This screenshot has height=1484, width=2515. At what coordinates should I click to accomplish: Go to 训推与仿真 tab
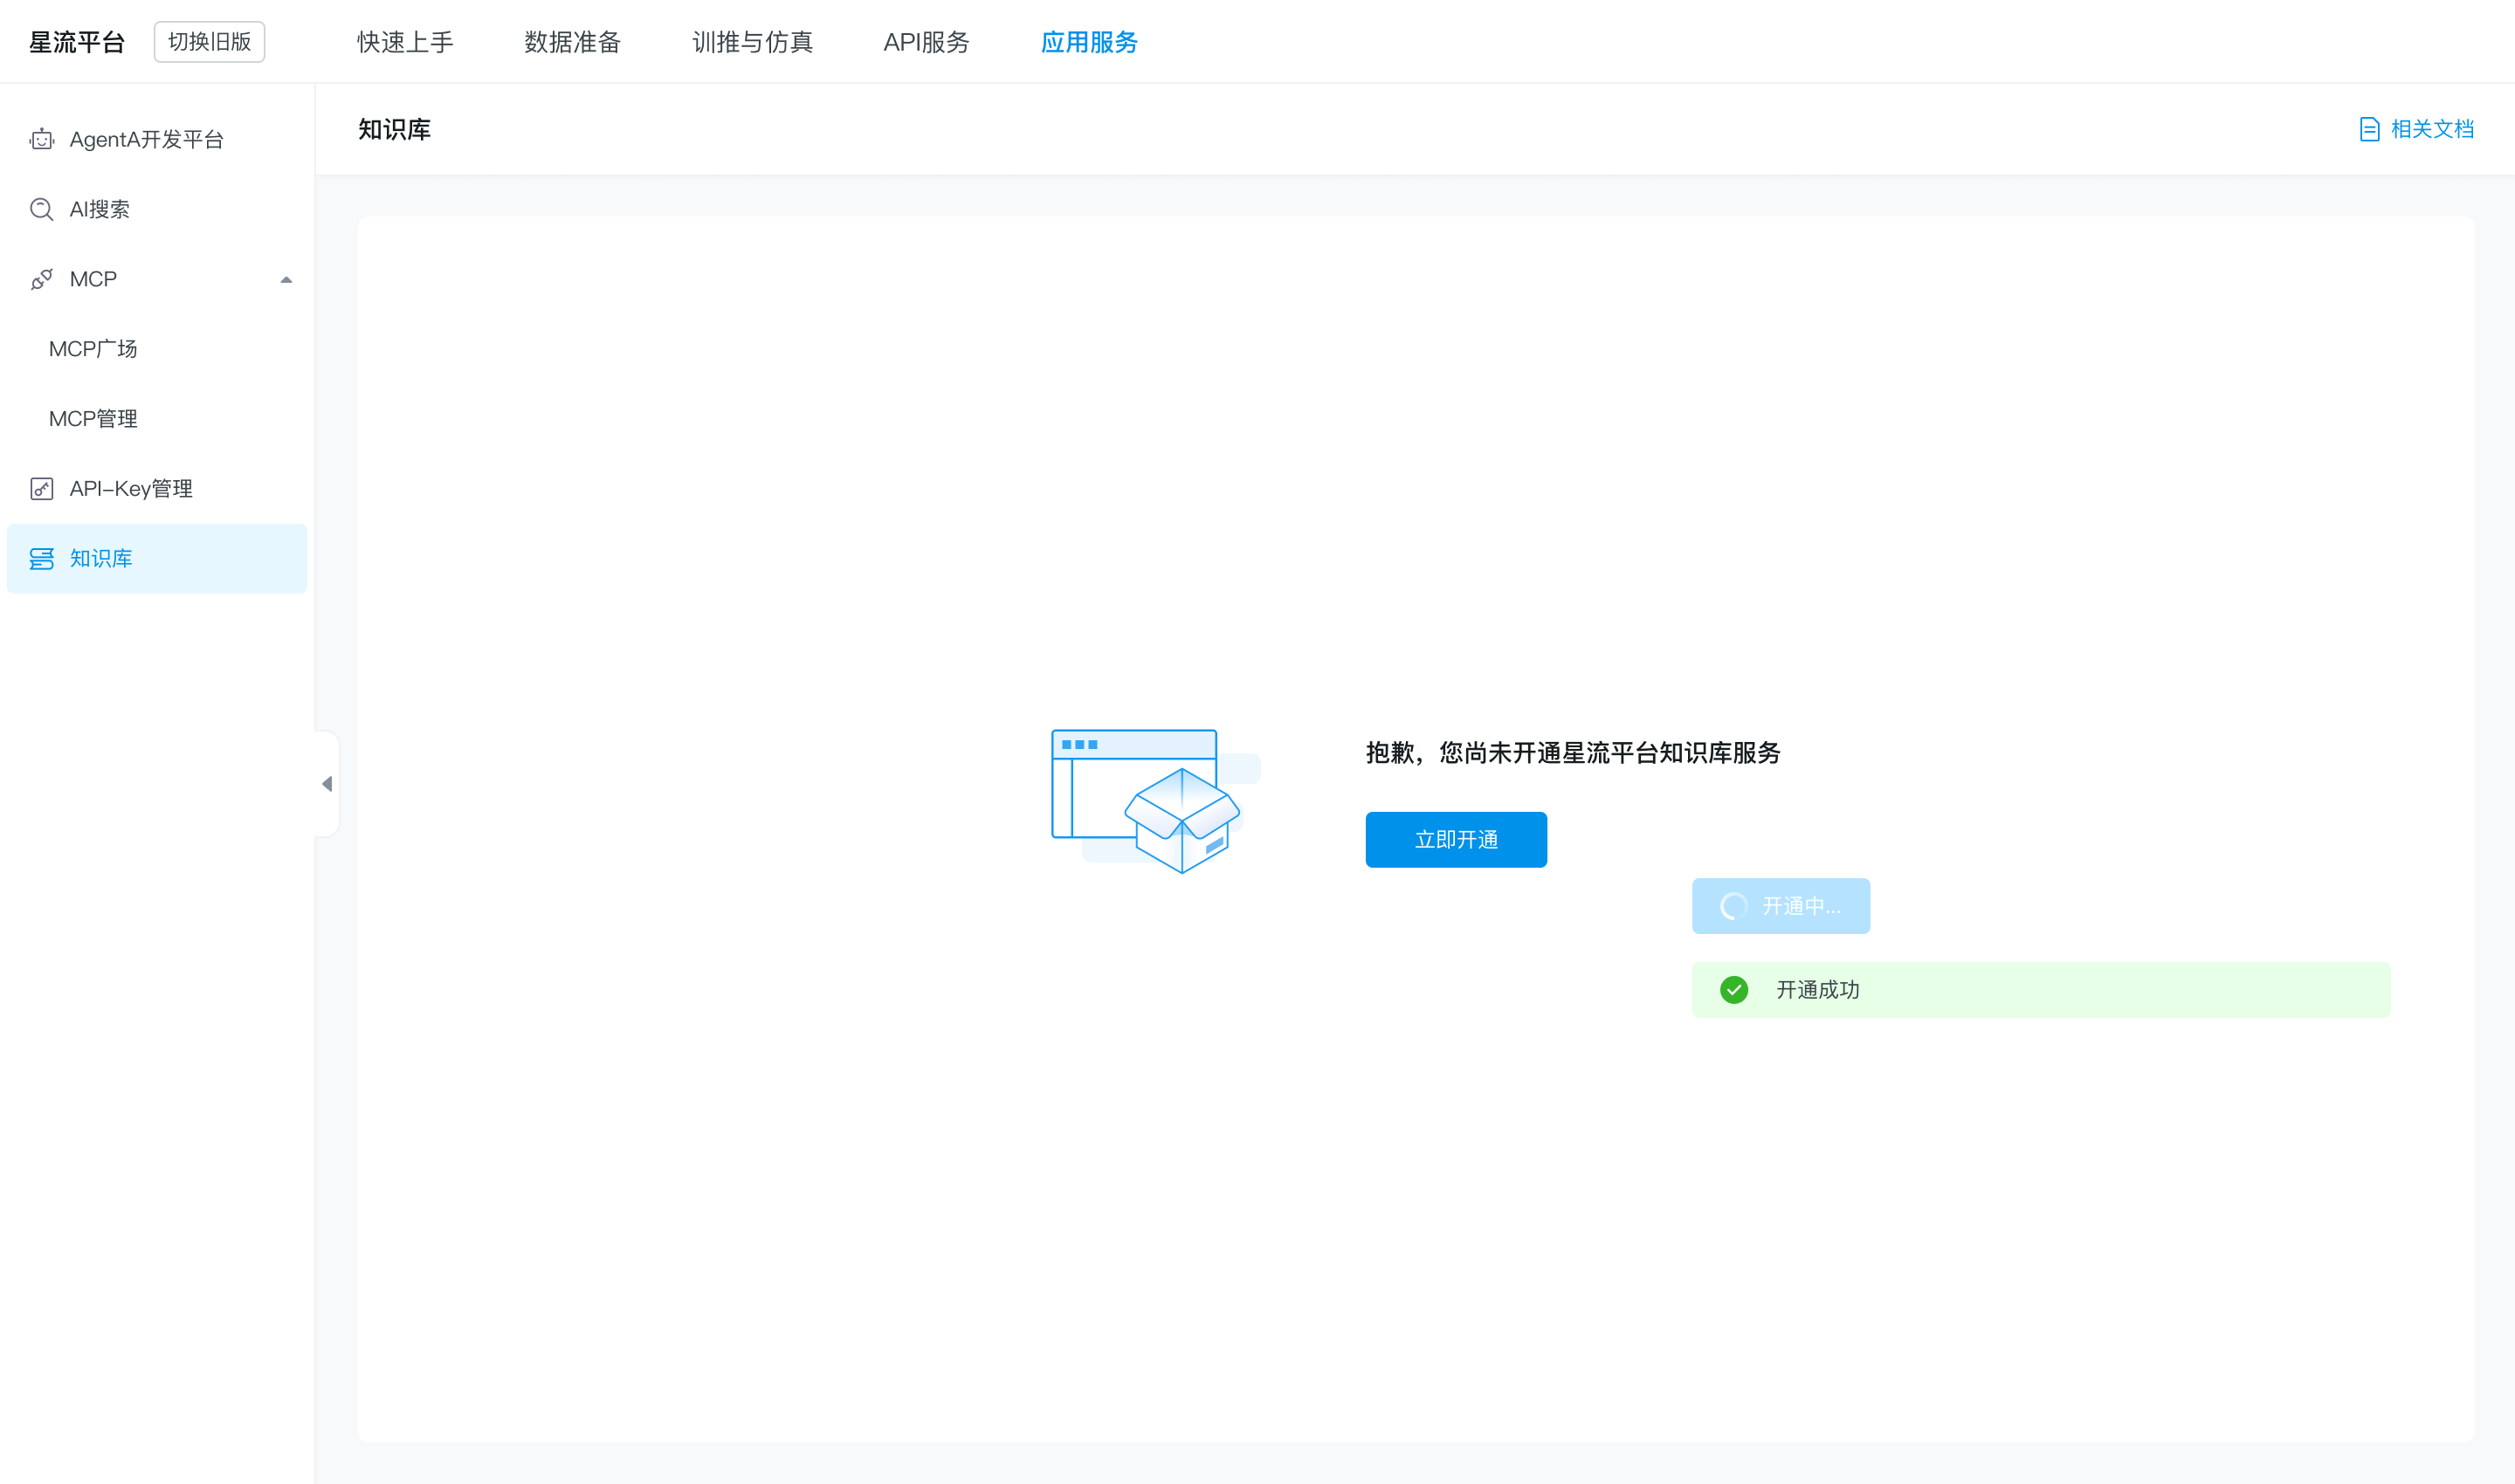(752, 42)
